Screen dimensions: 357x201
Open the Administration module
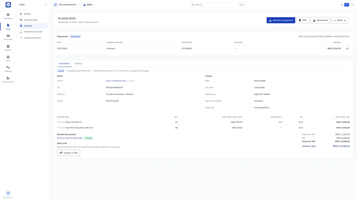(x=8, y=80)
